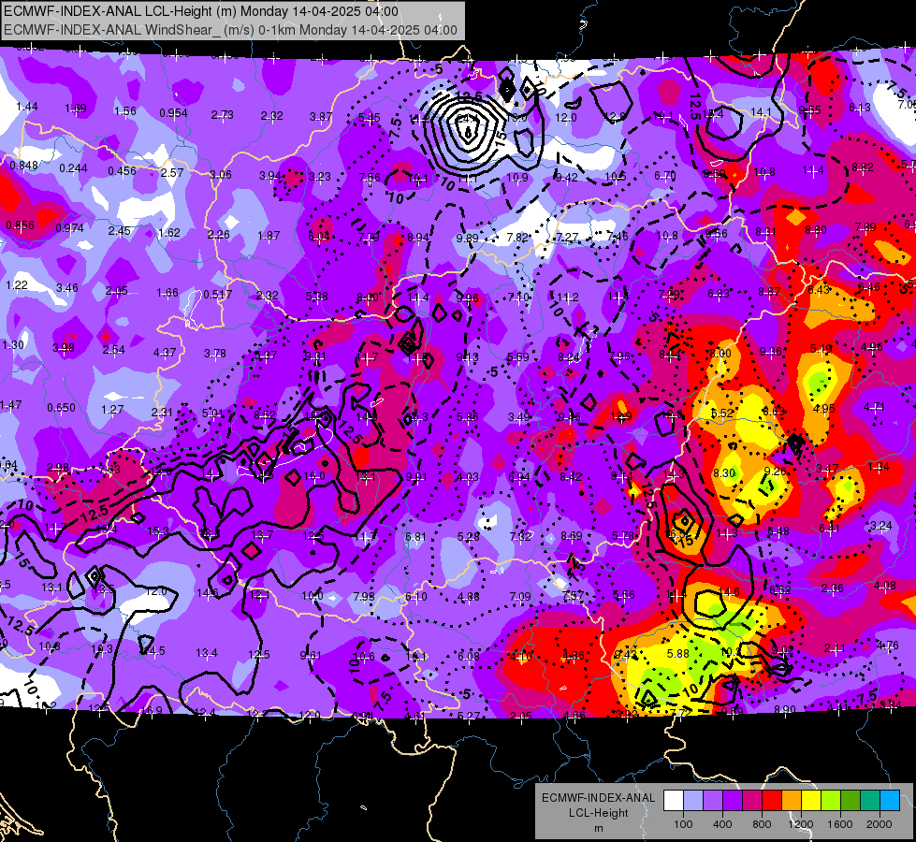Viewport: 916px width, 842px height.
Task: Click the wind shear value '14.1'
Action: (x=761, y=111)
